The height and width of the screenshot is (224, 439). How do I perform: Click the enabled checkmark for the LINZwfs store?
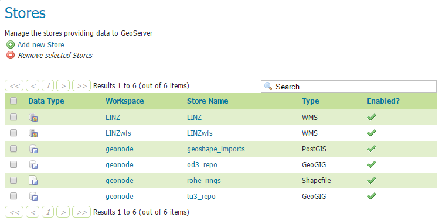pos(372,133)
